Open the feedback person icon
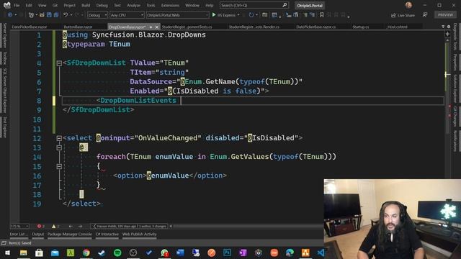 click(425, 14)
